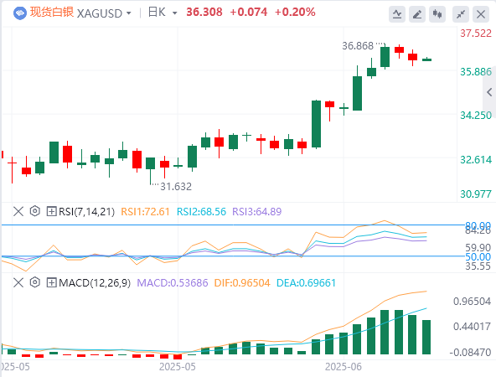Select the 现货白银 instrument name
496x377 pixels.
(x=52, y=13)
